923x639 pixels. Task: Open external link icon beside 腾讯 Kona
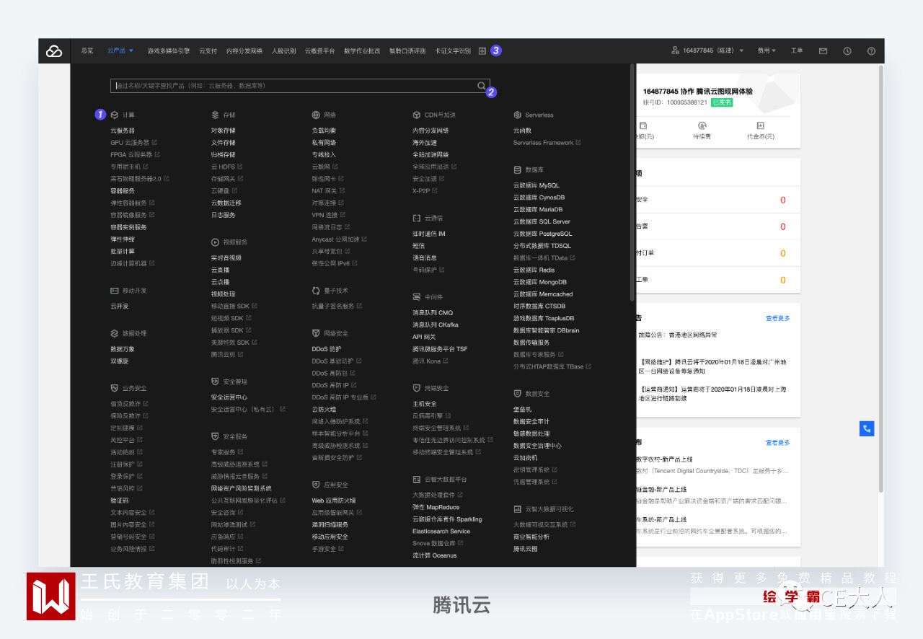click(446, 361)
